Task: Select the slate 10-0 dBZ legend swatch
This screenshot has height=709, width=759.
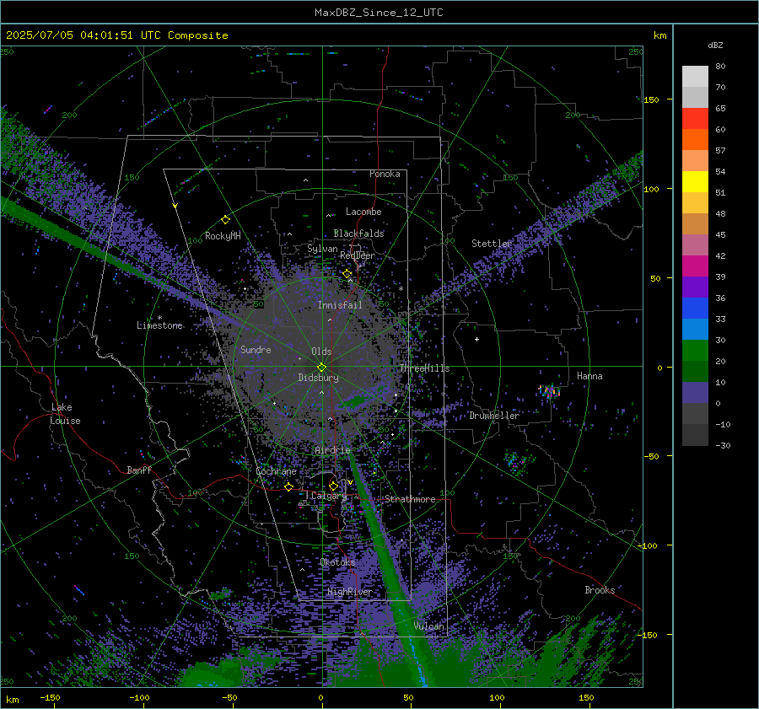Action: (695, 393)
